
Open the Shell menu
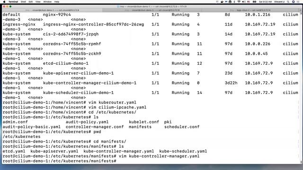point(23,2)
